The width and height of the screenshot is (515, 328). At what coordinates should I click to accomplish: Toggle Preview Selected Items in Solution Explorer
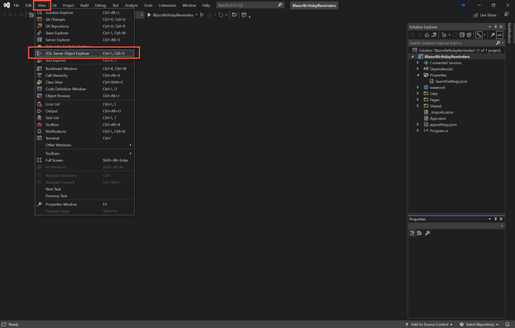tap(500, 35)
